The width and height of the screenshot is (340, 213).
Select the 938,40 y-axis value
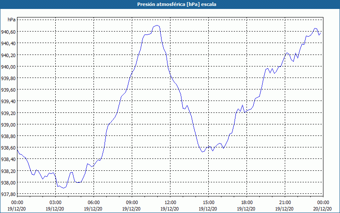click(x=8, y=159)
